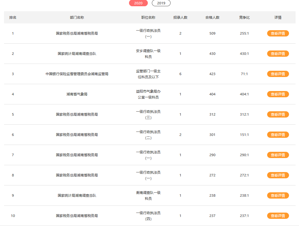Select position 监管部门一级主任科员及以下
Image resolution: width=299 pixels, height=226 pixels.
(x=148, y=74)
